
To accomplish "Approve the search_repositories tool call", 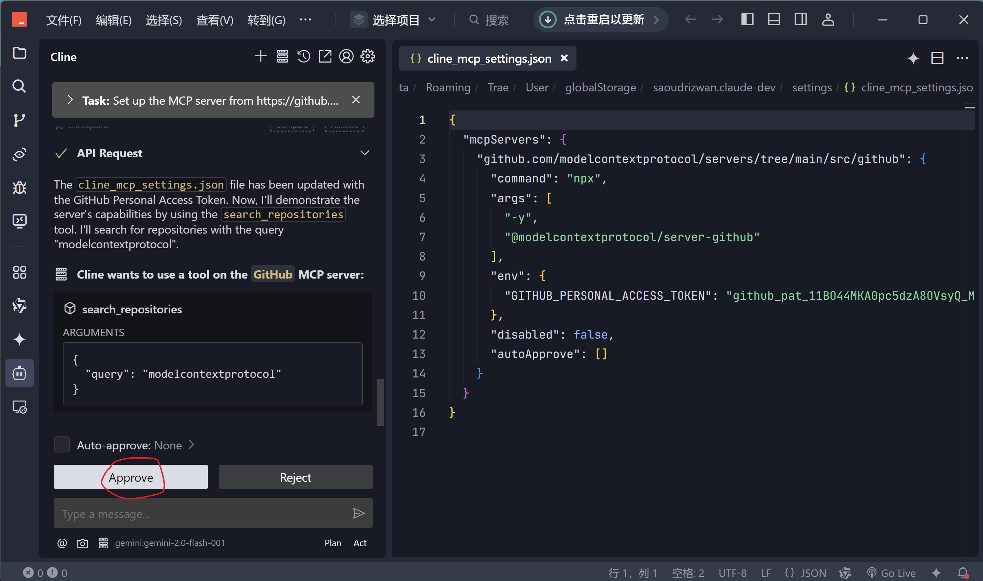I will click(131, 477).
